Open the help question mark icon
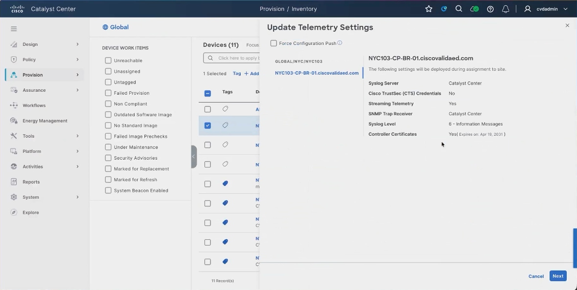 click(x=490, y=9)
